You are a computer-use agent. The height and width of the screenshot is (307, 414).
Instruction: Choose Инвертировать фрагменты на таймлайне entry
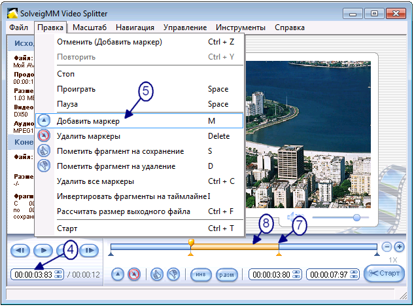click(x=139, y=196)
